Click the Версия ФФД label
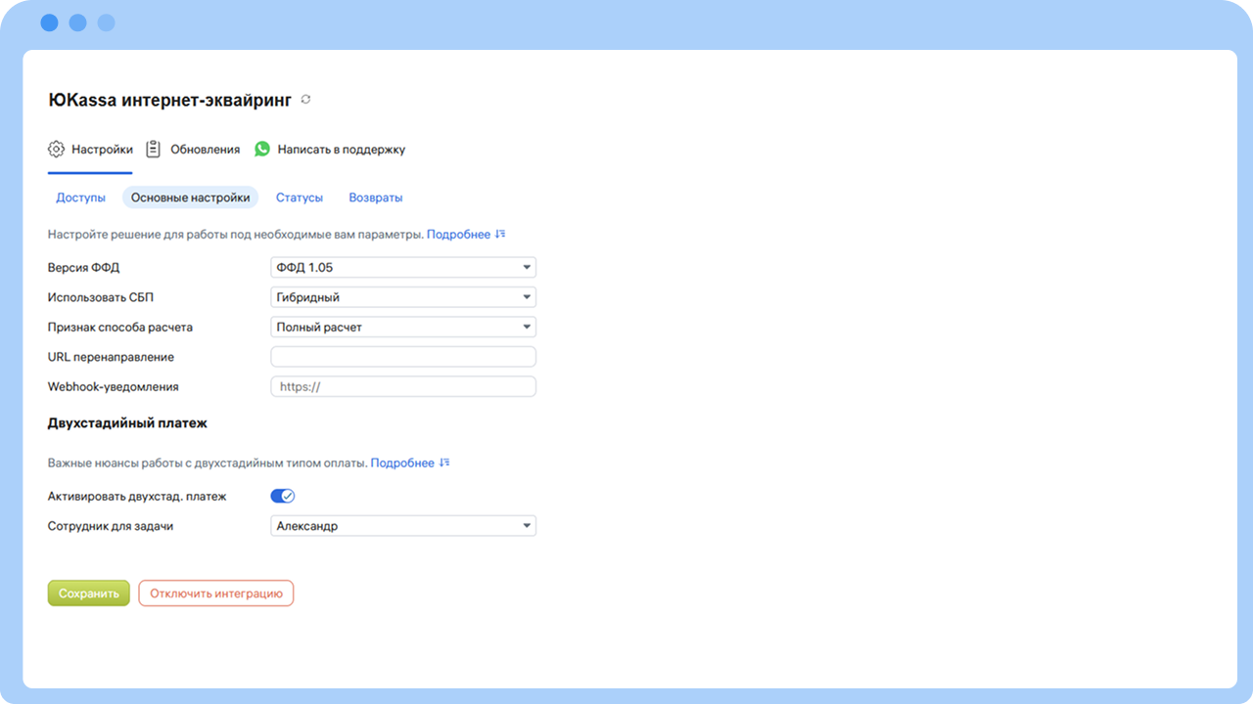1253x704 pixels. (83, 268)
